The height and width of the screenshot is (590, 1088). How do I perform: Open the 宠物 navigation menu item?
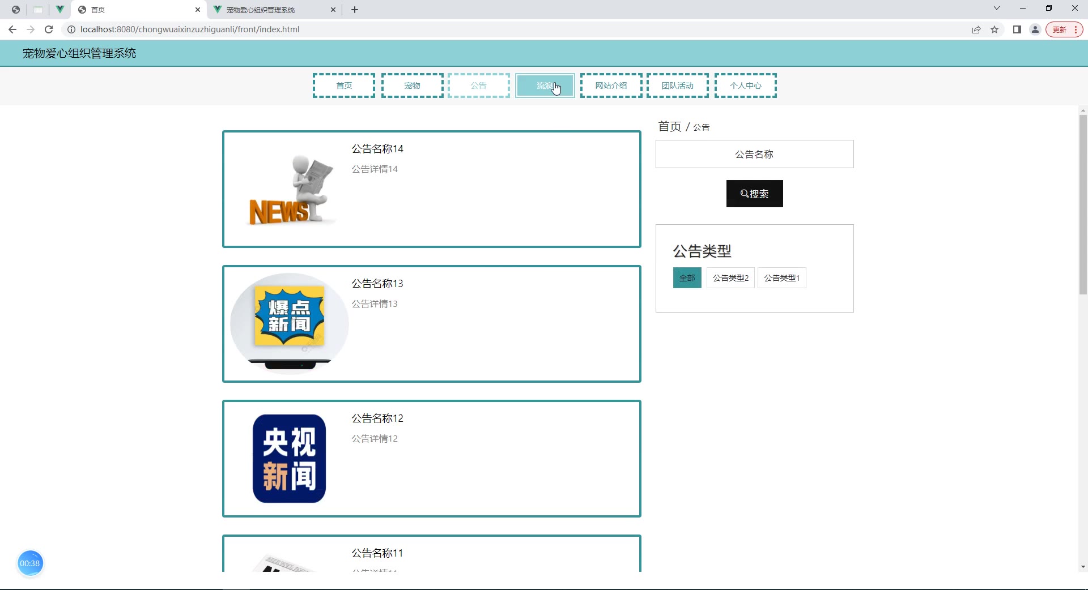point(413,85)
